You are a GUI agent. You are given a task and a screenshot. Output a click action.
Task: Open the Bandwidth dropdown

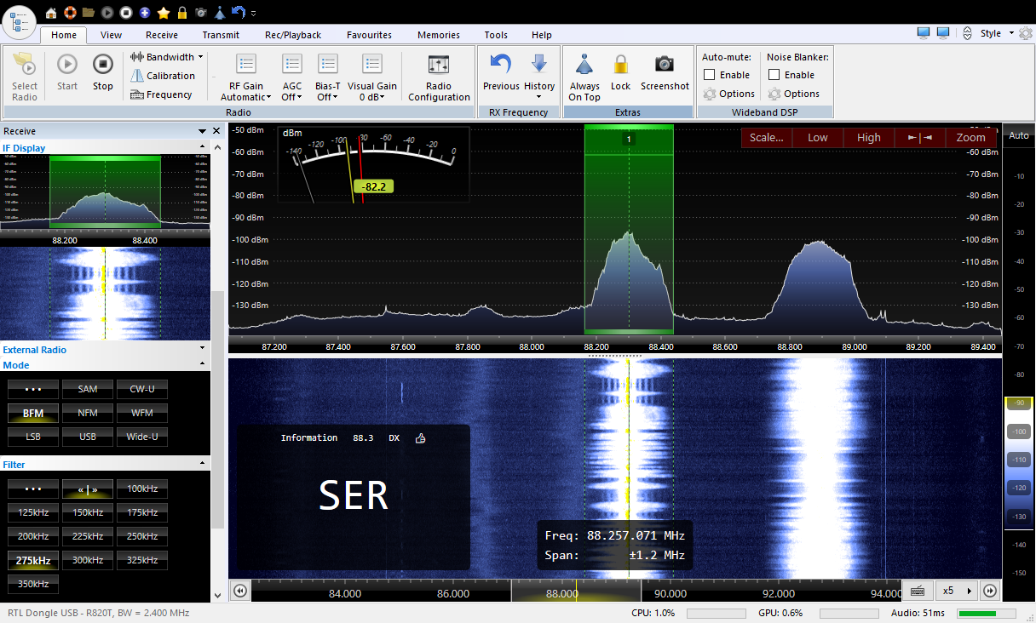point(166,57)
